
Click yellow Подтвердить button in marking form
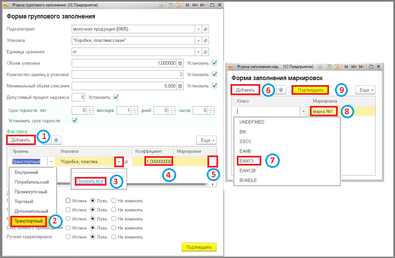click(x=310, y=90)
